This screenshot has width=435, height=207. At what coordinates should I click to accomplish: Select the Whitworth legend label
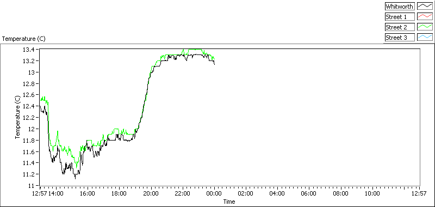point(400,7)
